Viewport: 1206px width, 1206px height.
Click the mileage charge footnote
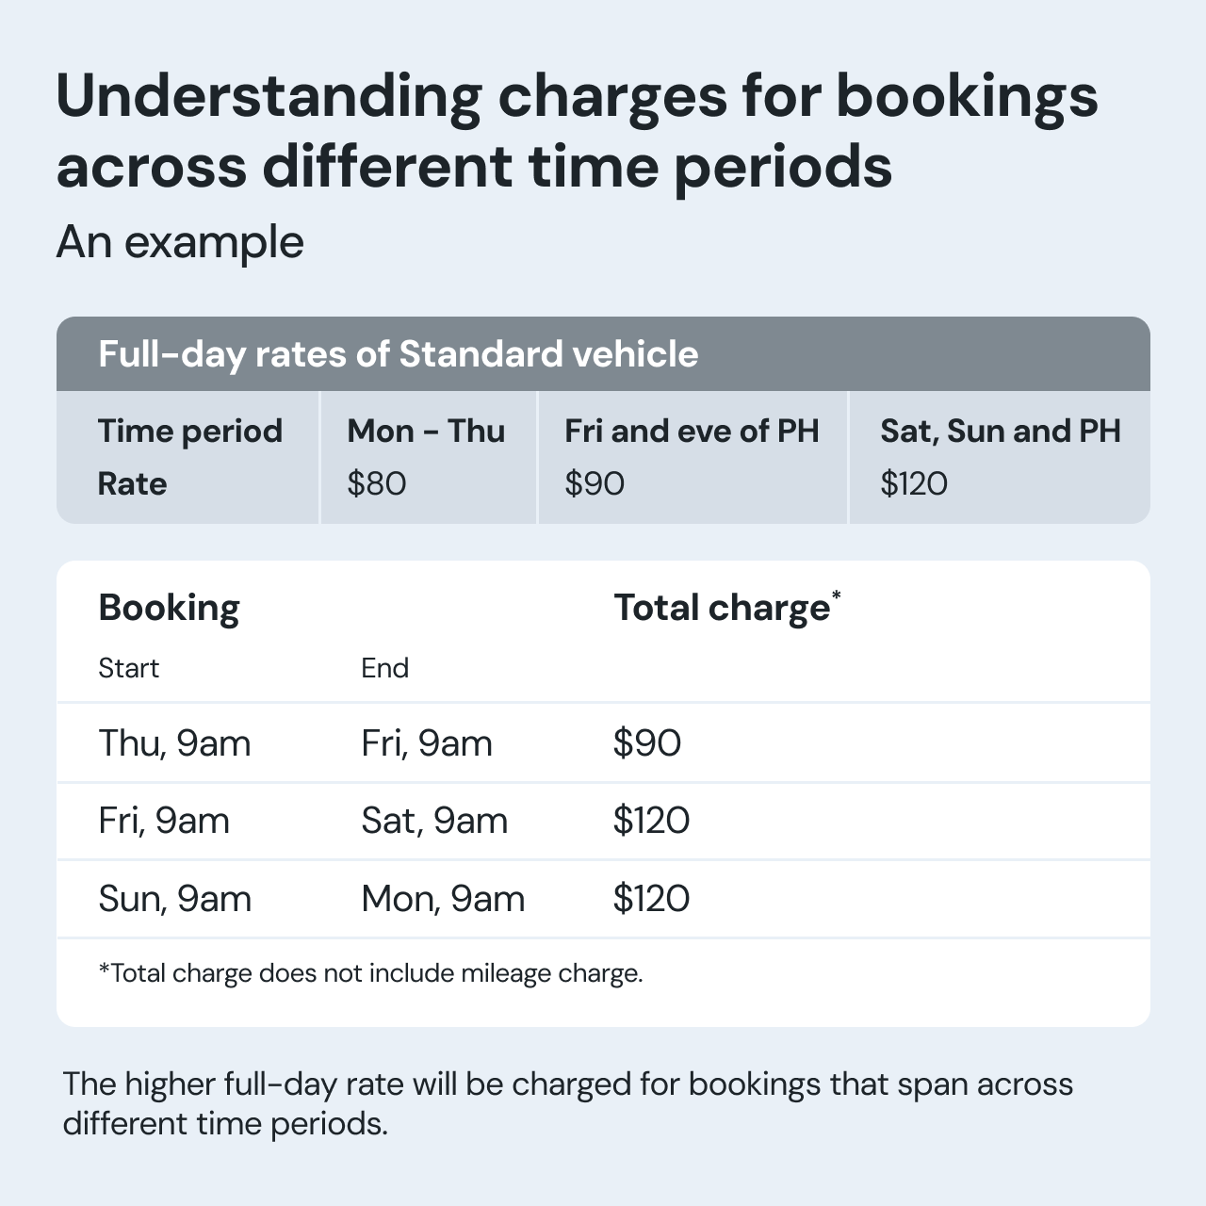[370, 973]
